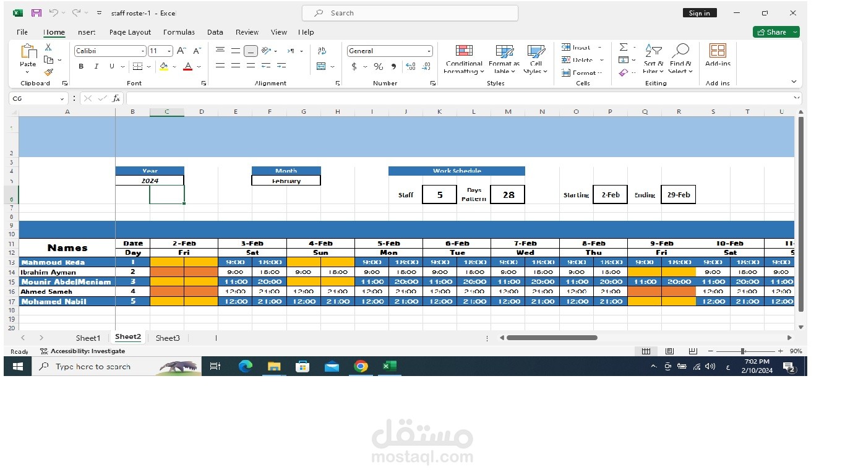Viewport: 845px width, 475px height.
Task: Click Decrease Decimal icon
Action: point(426,66)
